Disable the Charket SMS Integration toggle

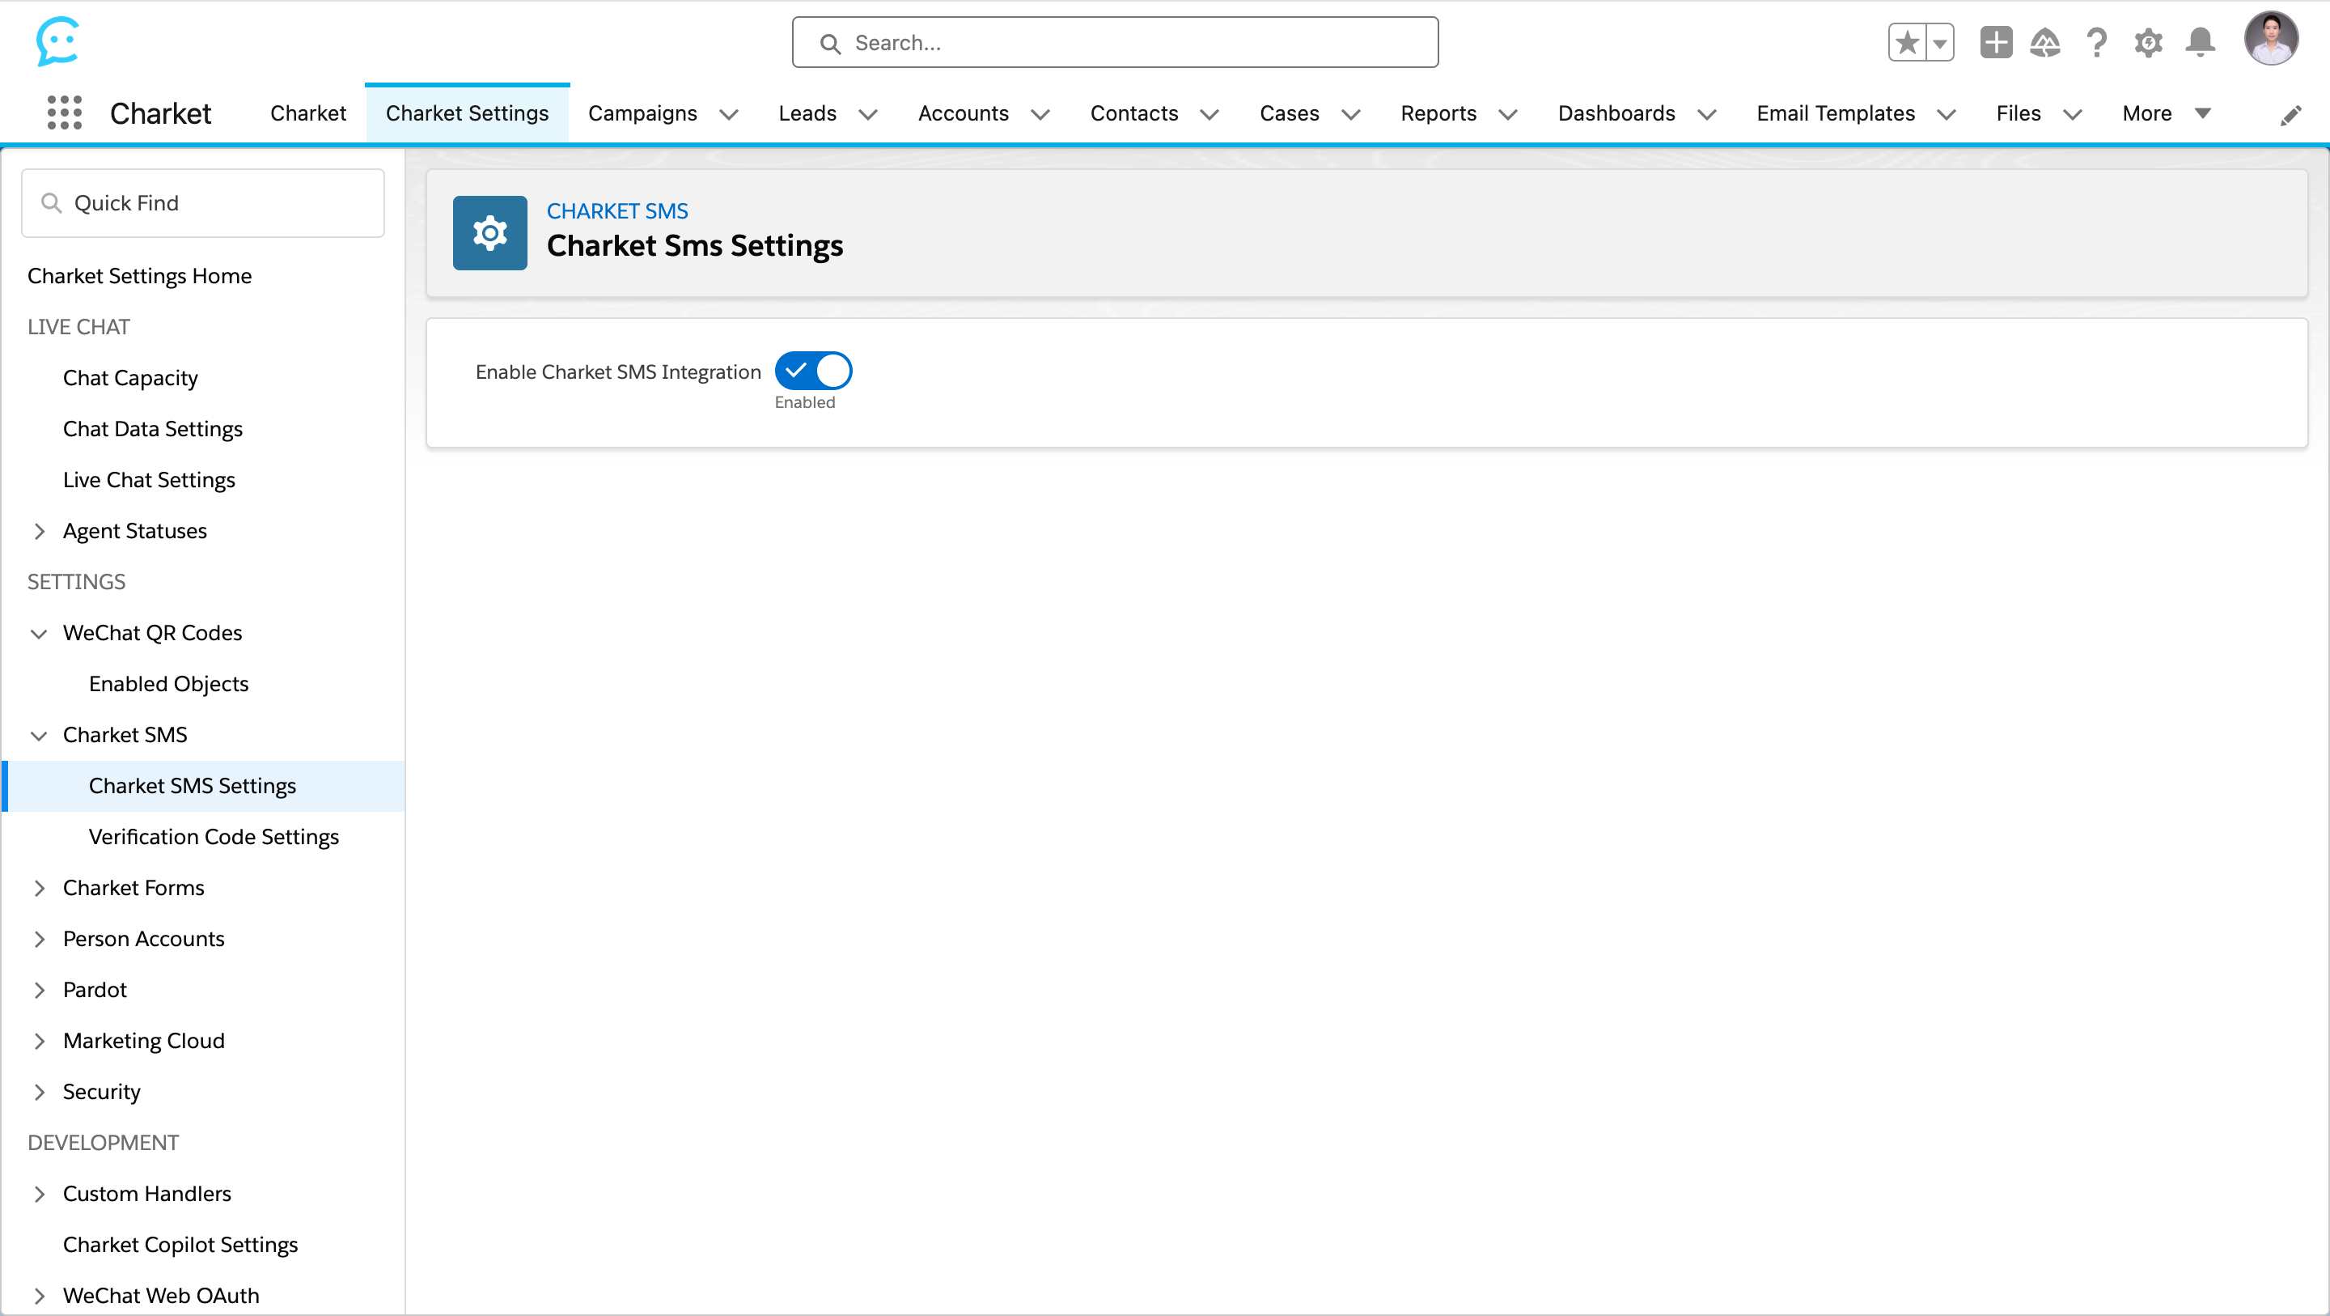(813, 370)
